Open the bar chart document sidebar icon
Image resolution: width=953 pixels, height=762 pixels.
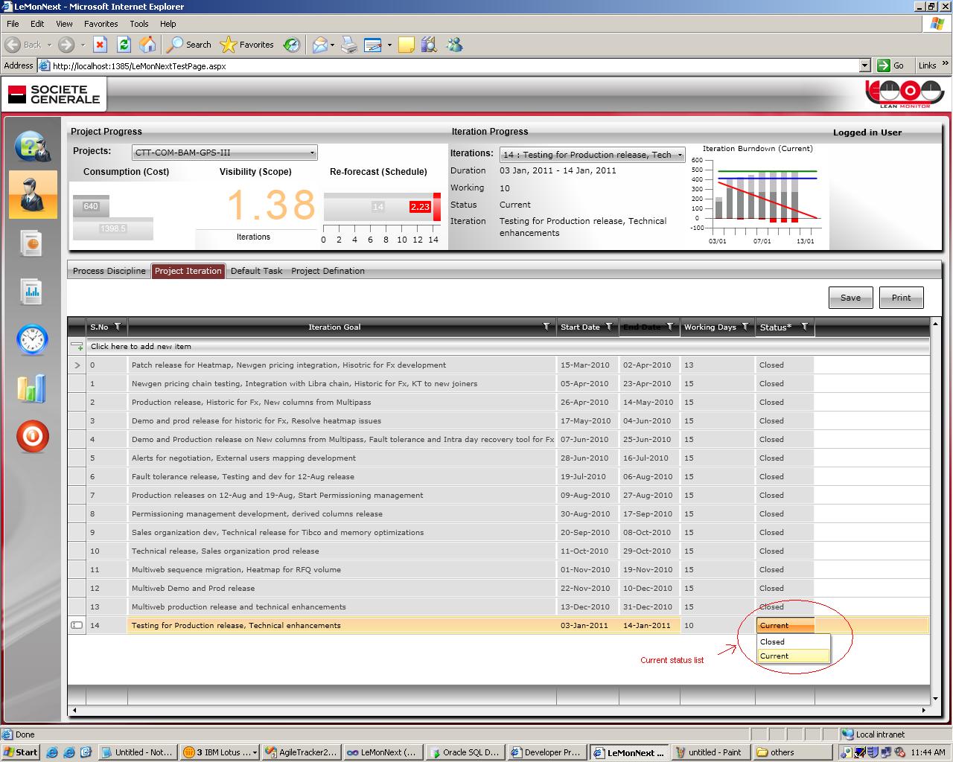(x=32, y=292)
